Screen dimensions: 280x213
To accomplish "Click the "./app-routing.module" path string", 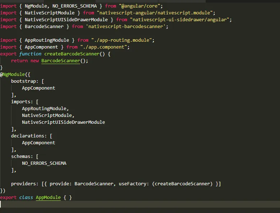I will tap(123, 40).
